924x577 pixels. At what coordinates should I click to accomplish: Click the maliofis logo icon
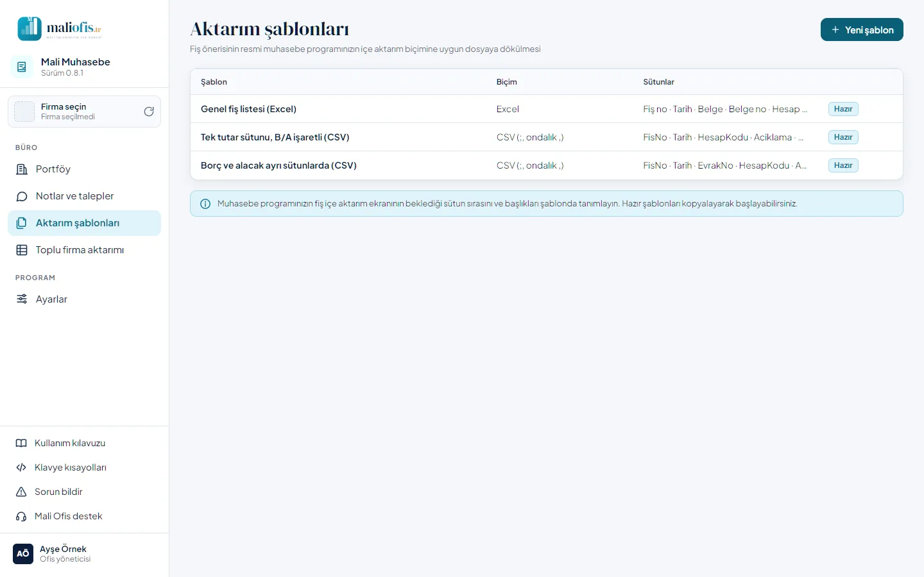[x=30, y=29]
